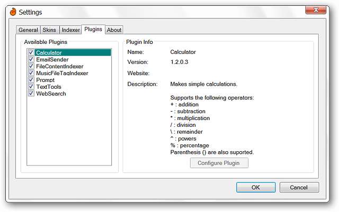Select the WebSearch plugin entry
Screen dimensions: 339x212
pyautogui.click(x=51, y=94)
